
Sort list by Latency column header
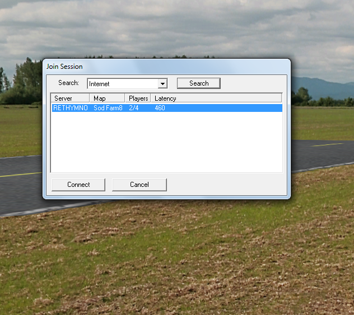coord(216,98)
